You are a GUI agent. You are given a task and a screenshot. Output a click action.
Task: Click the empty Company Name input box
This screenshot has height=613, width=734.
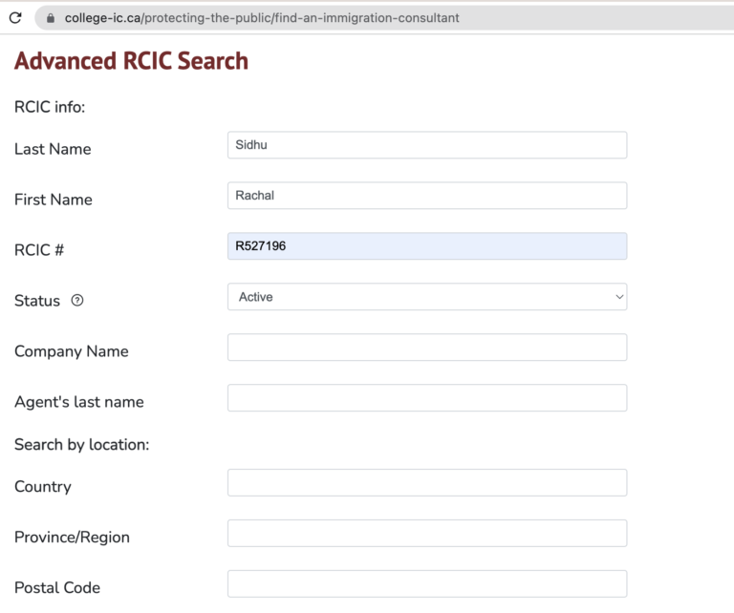(x=426, y=348)
